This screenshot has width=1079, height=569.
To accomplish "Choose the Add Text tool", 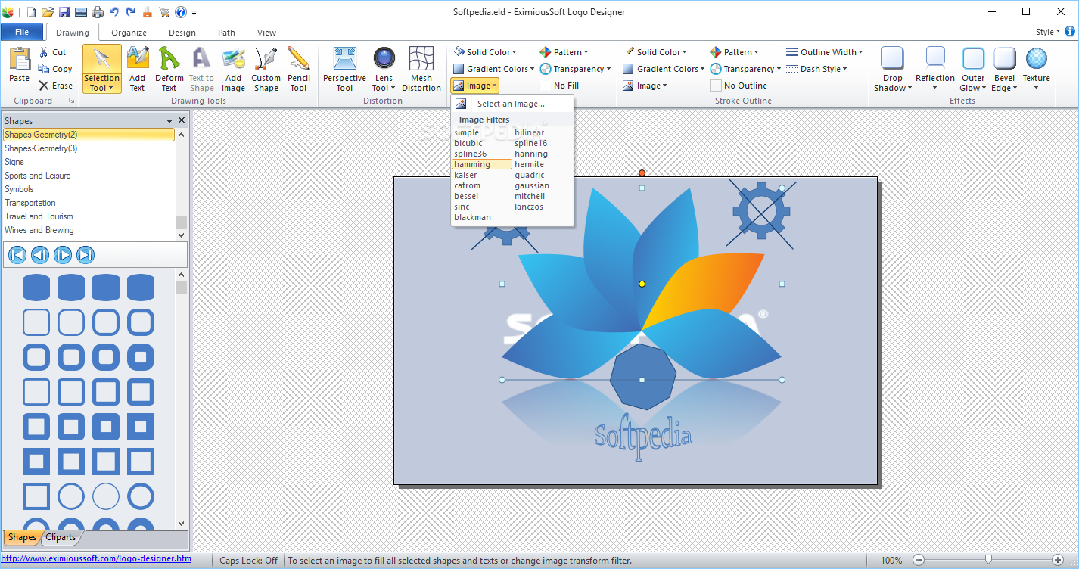I will 138,69.
